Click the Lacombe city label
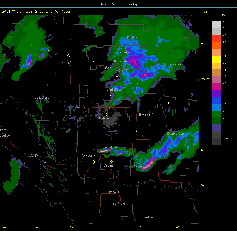Screen dimensions: 237x231 (x=124, y=52)
